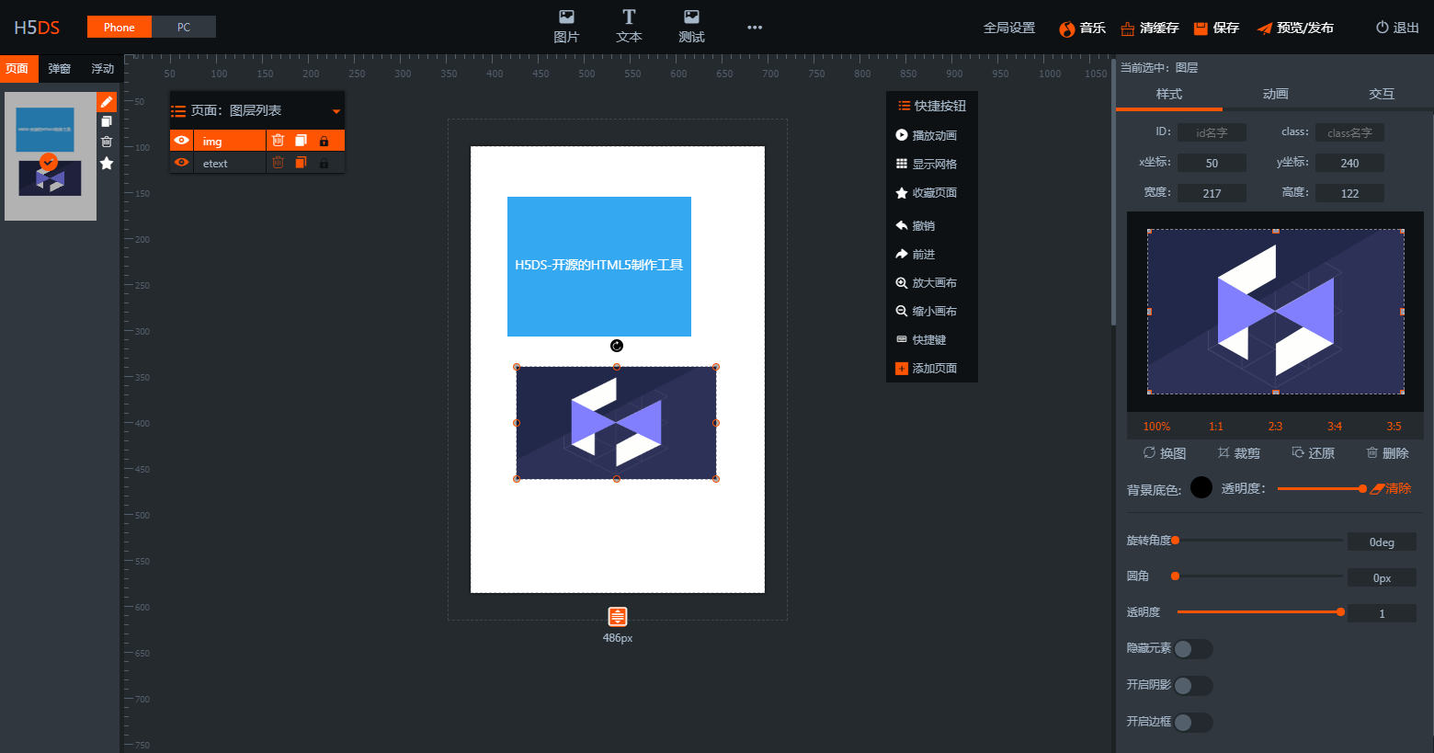Open 快捷键 keyboard shortcuts
Viewport: 1434px width, 753px height.
point(921,339)
